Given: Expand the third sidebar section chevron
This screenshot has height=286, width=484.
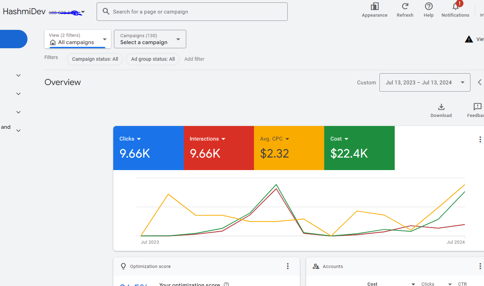Looking at the screenshot, I should click(18, 112).
